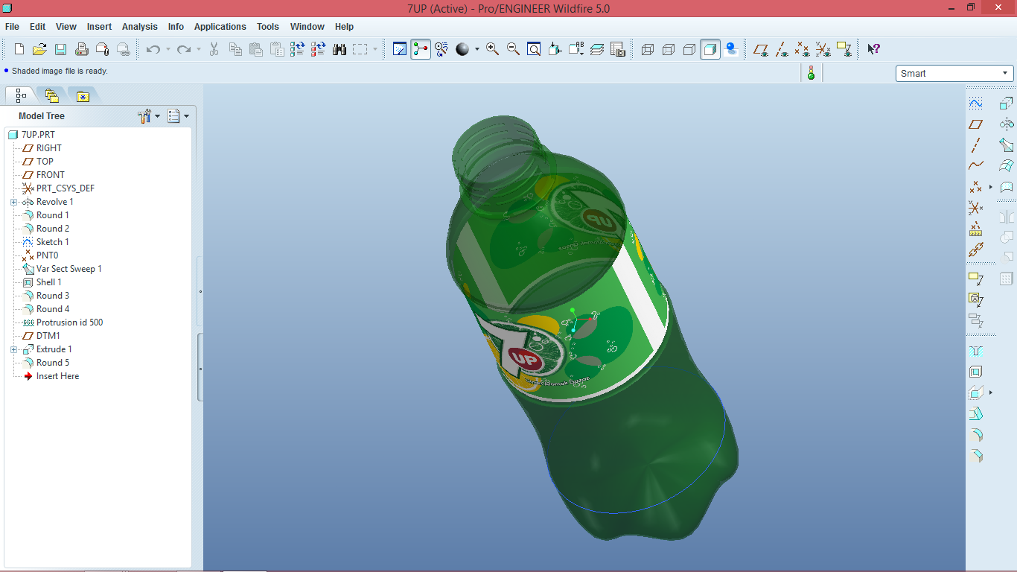Toggle datum planes display
Image resolution: width=1017 pixels, height=572 pixels.
tap(760, 49)
